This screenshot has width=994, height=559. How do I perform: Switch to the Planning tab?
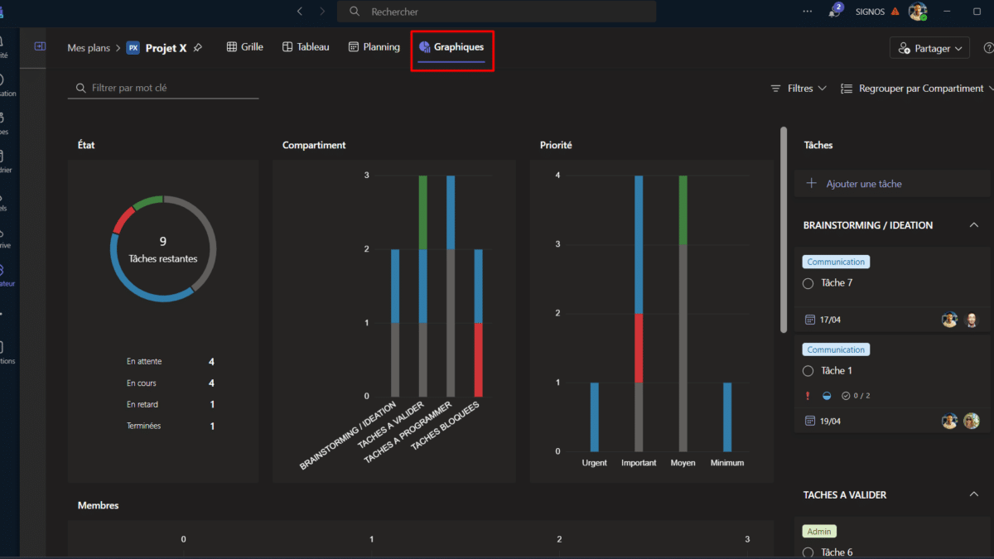tap(374, 47)
